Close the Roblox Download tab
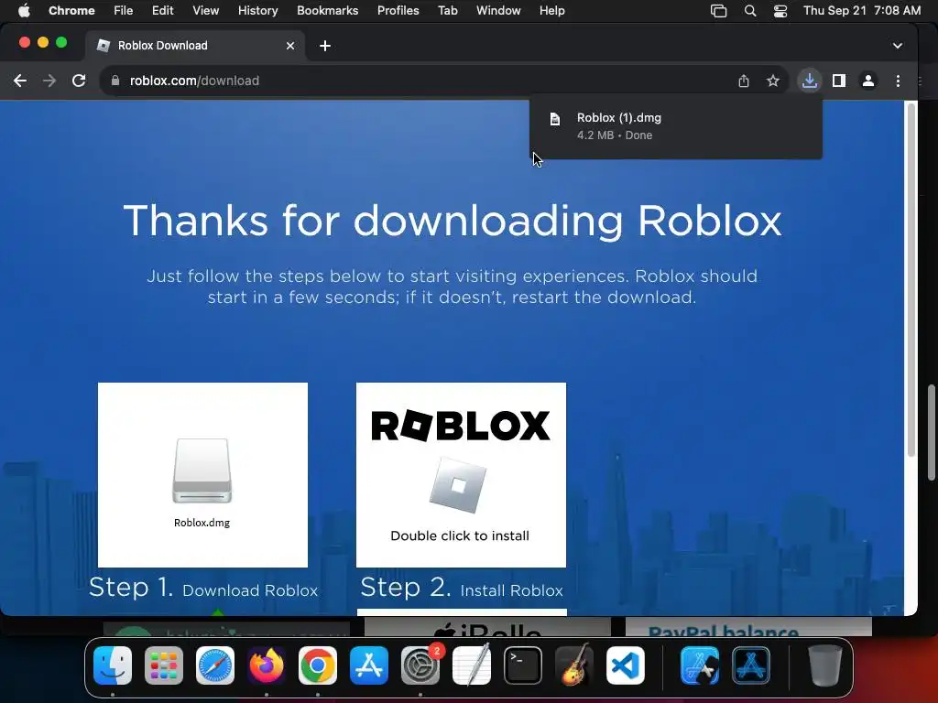Screen dimensions: 938x703 pos(290,46)
